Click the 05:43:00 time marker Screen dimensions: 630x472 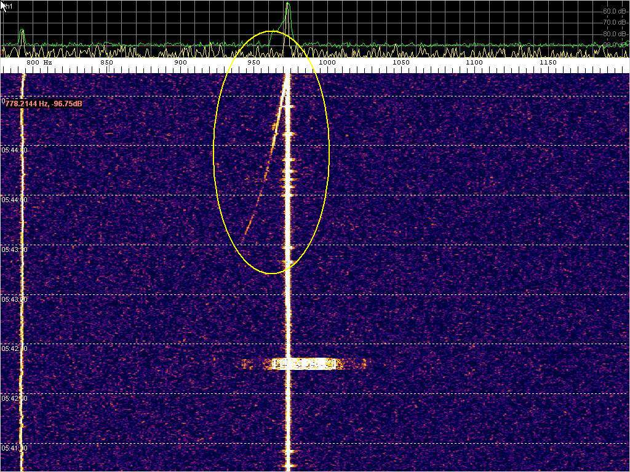(14, 299)
